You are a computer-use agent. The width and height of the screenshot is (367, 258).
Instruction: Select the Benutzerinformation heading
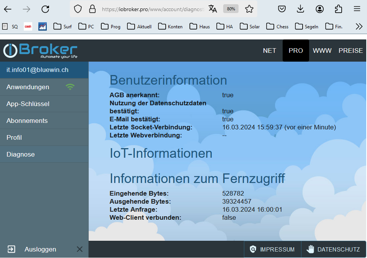pyautogui.click(x=168, y=80)
